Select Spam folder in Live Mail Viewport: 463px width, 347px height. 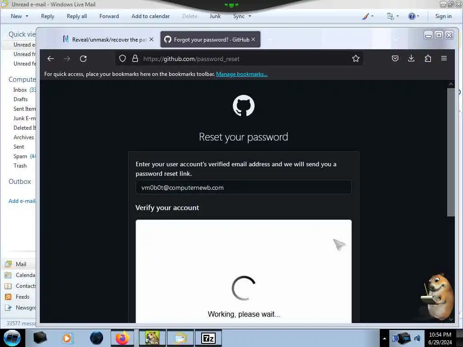[20, 156]
